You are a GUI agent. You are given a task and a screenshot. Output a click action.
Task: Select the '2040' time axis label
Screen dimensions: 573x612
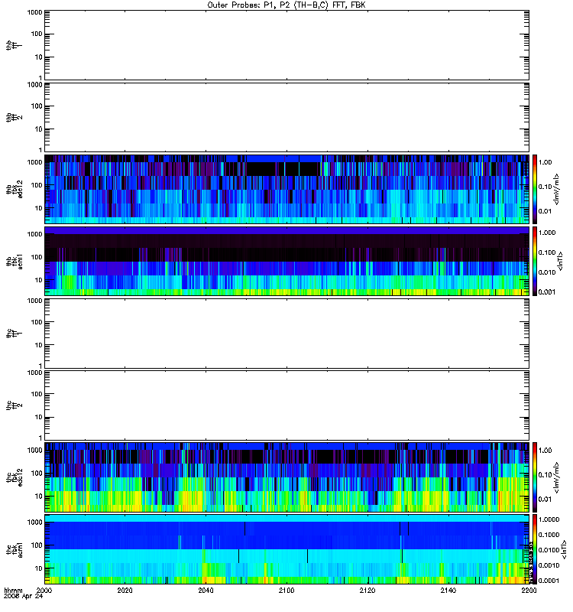[206, 591]
